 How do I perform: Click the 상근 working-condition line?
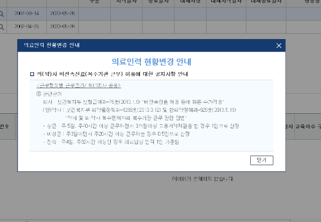[x=141, y=126]
